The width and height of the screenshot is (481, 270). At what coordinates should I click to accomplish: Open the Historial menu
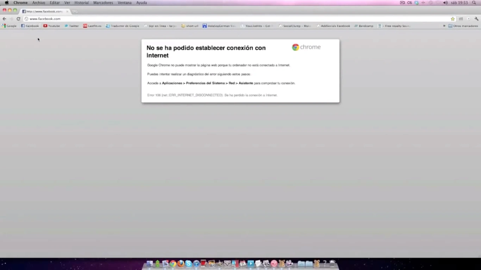click(82, 2)
